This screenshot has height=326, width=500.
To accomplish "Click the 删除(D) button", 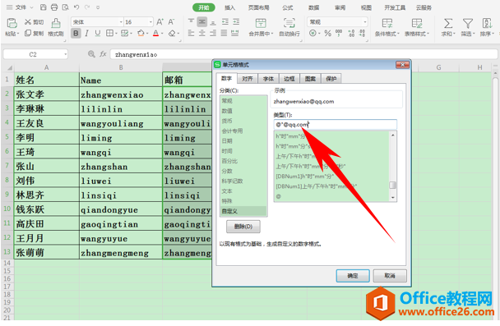I will (x=243, y=227).
